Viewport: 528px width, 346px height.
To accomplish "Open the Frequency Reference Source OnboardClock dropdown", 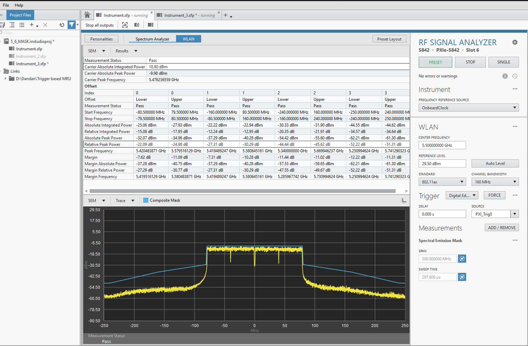I will click(469, 108).
